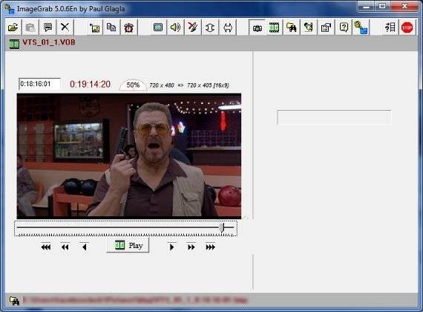Click the 720 x 480 source size text
The width and height of the screenshot is (423, 312).
162,85
